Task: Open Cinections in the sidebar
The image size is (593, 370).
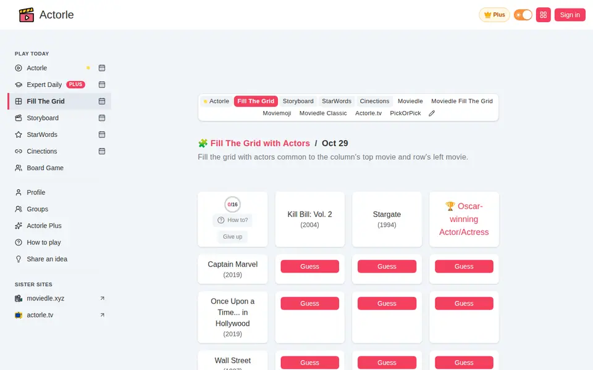Action: pyautogui.click(x=41, y=151)
